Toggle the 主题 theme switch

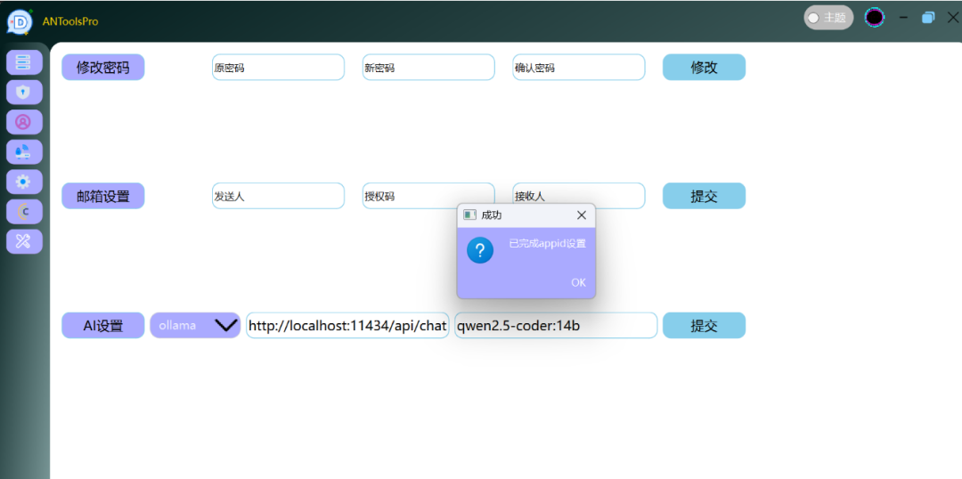(x=828, y=18)
